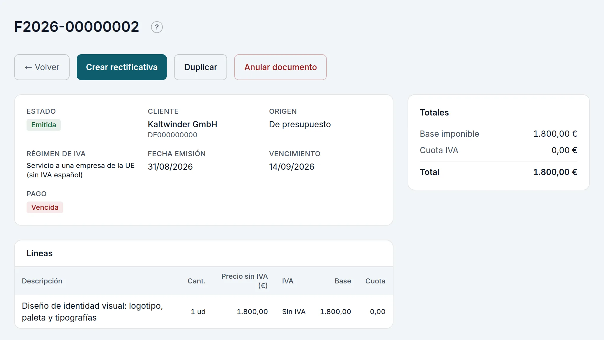Click the Cant. column header
Screen dimensions: 604x340
[196, 281]
